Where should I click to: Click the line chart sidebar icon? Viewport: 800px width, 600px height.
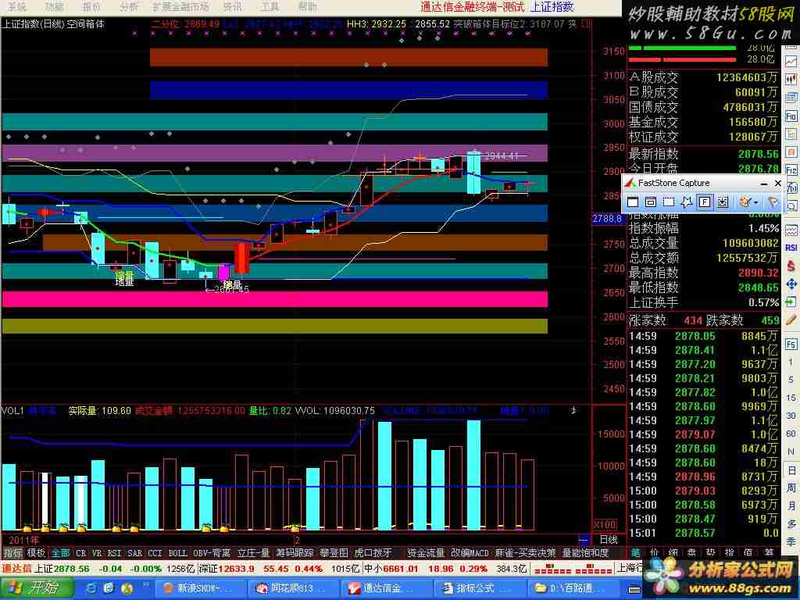[791, 61]
